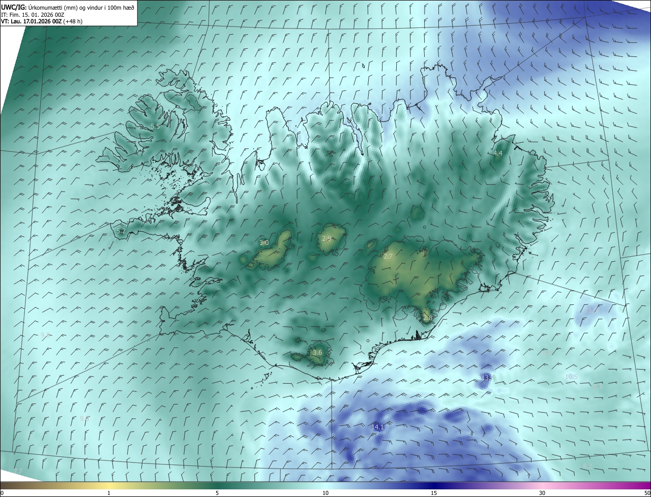651x497 pixels.
Task: Click the 8.2 value near the bottom-right corner
Action: point(587,467)
